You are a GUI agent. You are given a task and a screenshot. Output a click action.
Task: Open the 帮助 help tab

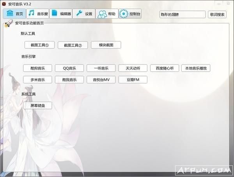(107, 14)
